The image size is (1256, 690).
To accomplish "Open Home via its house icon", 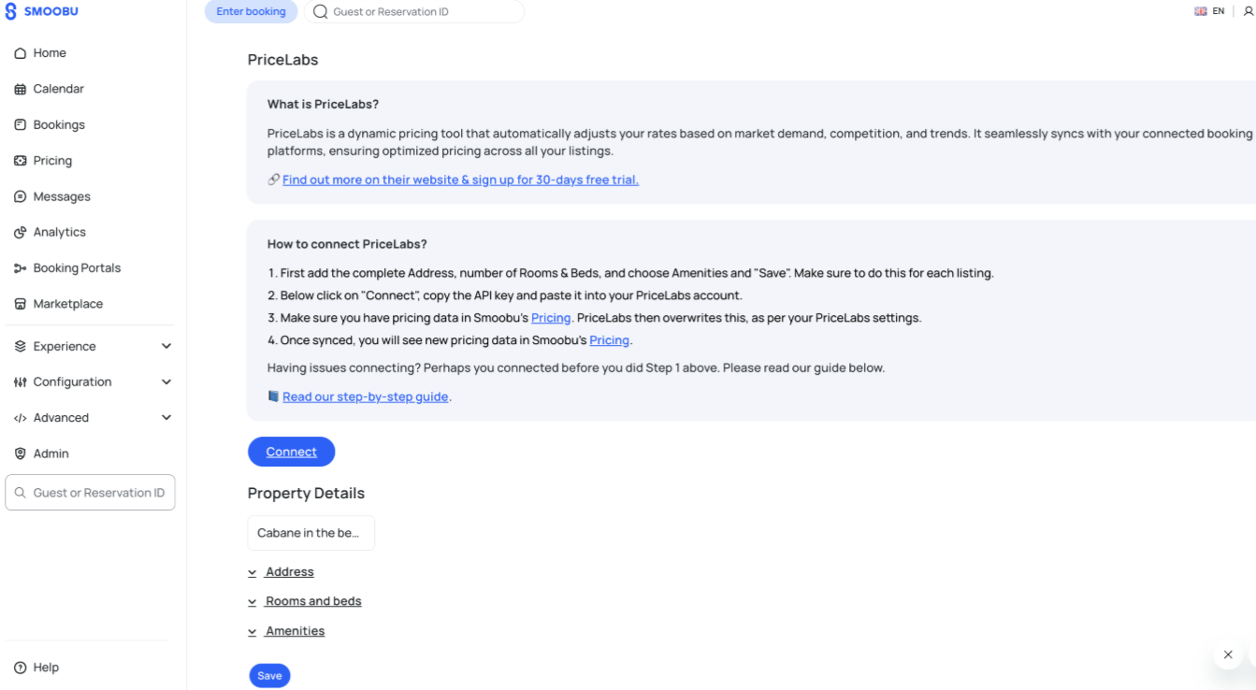I will tap(20, 53).
